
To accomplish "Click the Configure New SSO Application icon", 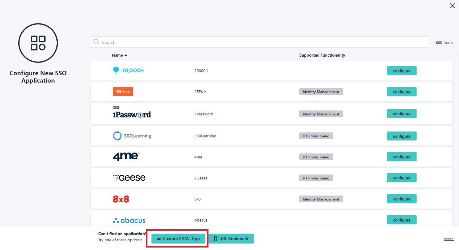I will [x=38, y=43].
